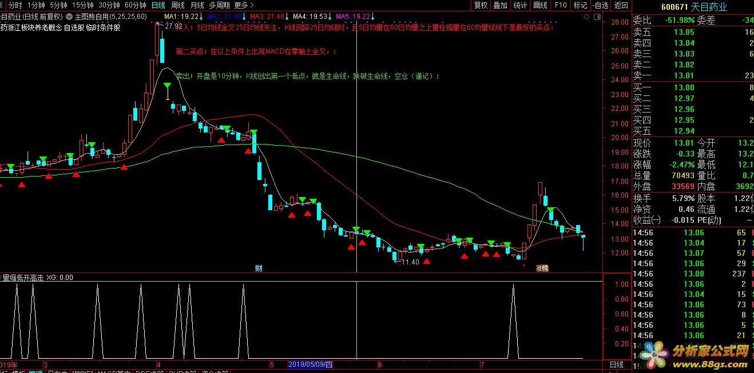The image size is (754, 373).
Task: Select the 周线 weekly chart tab
Action: click(x=178, y=5)
